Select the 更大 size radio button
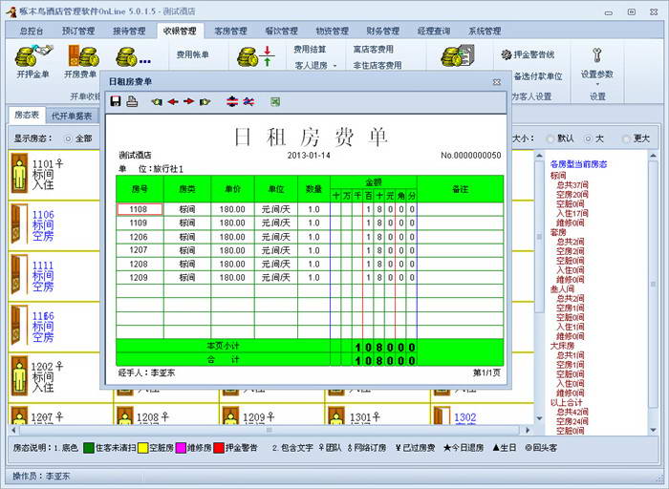Viewport: 669px width, 489px height. pos(626,138)
